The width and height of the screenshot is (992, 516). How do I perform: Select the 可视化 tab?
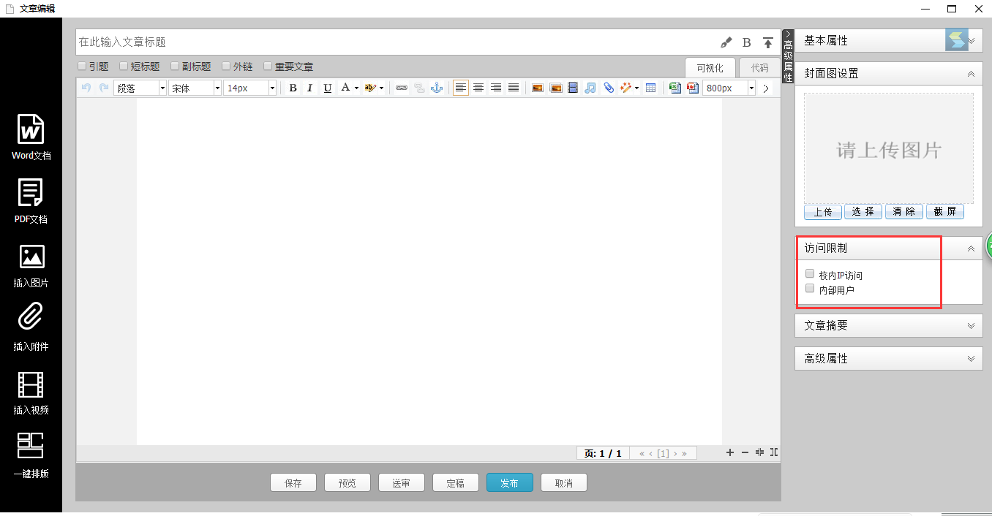tap(710, 68)
